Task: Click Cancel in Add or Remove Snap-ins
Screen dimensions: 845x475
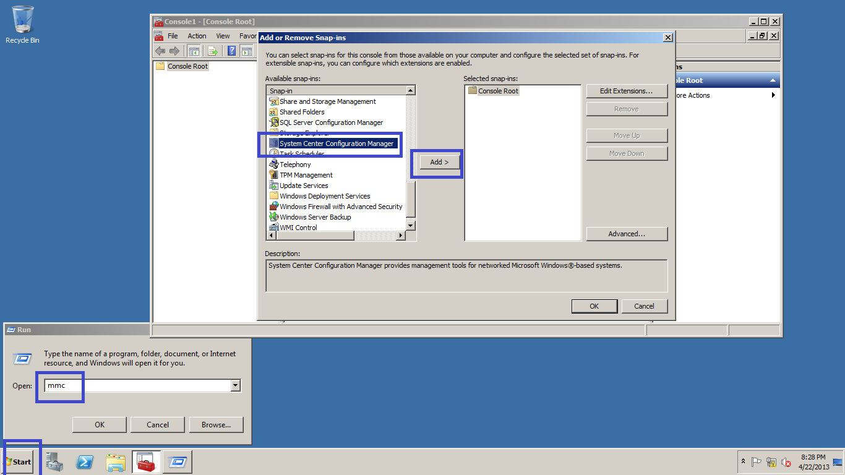Action: 644,306
